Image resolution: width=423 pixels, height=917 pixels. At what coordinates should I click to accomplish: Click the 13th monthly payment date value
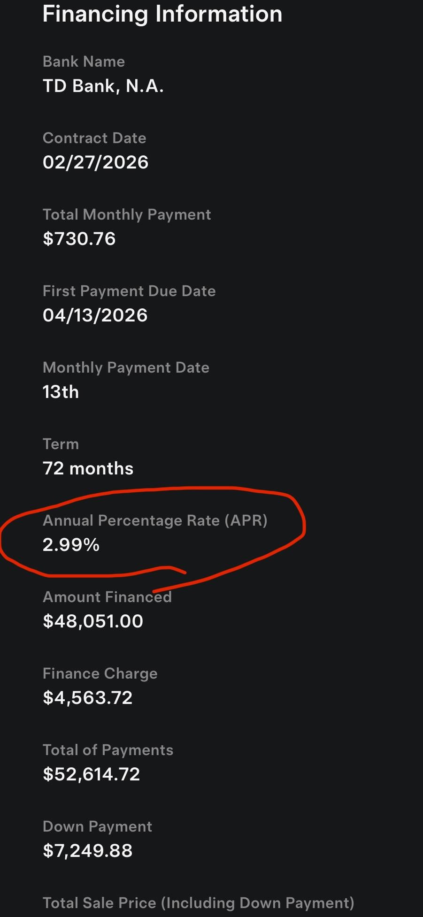click(x=61, y=392)
